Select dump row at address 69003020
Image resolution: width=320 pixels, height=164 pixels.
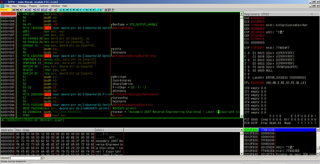62,141
